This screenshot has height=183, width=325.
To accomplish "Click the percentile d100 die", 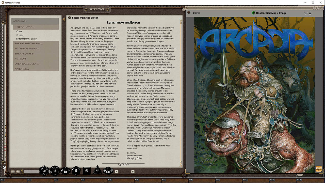I will coord(108,171).
